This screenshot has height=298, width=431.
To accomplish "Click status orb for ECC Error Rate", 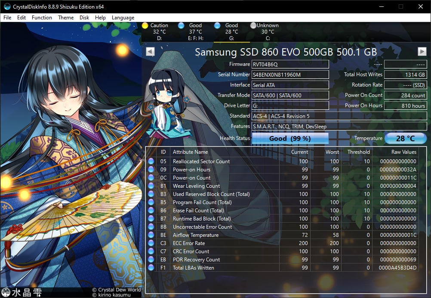I will pyautogui.click(x=151, y=243).
